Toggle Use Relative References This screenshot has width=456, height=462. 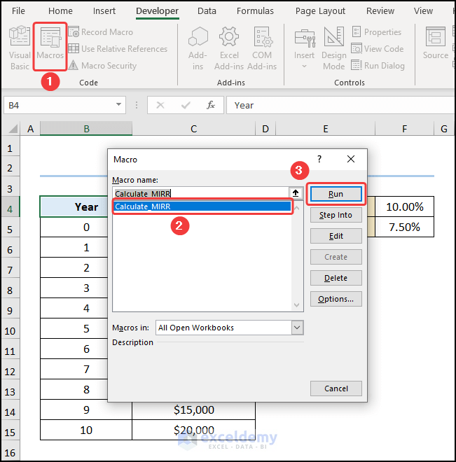pyautogui.click(x=118, y=48)
